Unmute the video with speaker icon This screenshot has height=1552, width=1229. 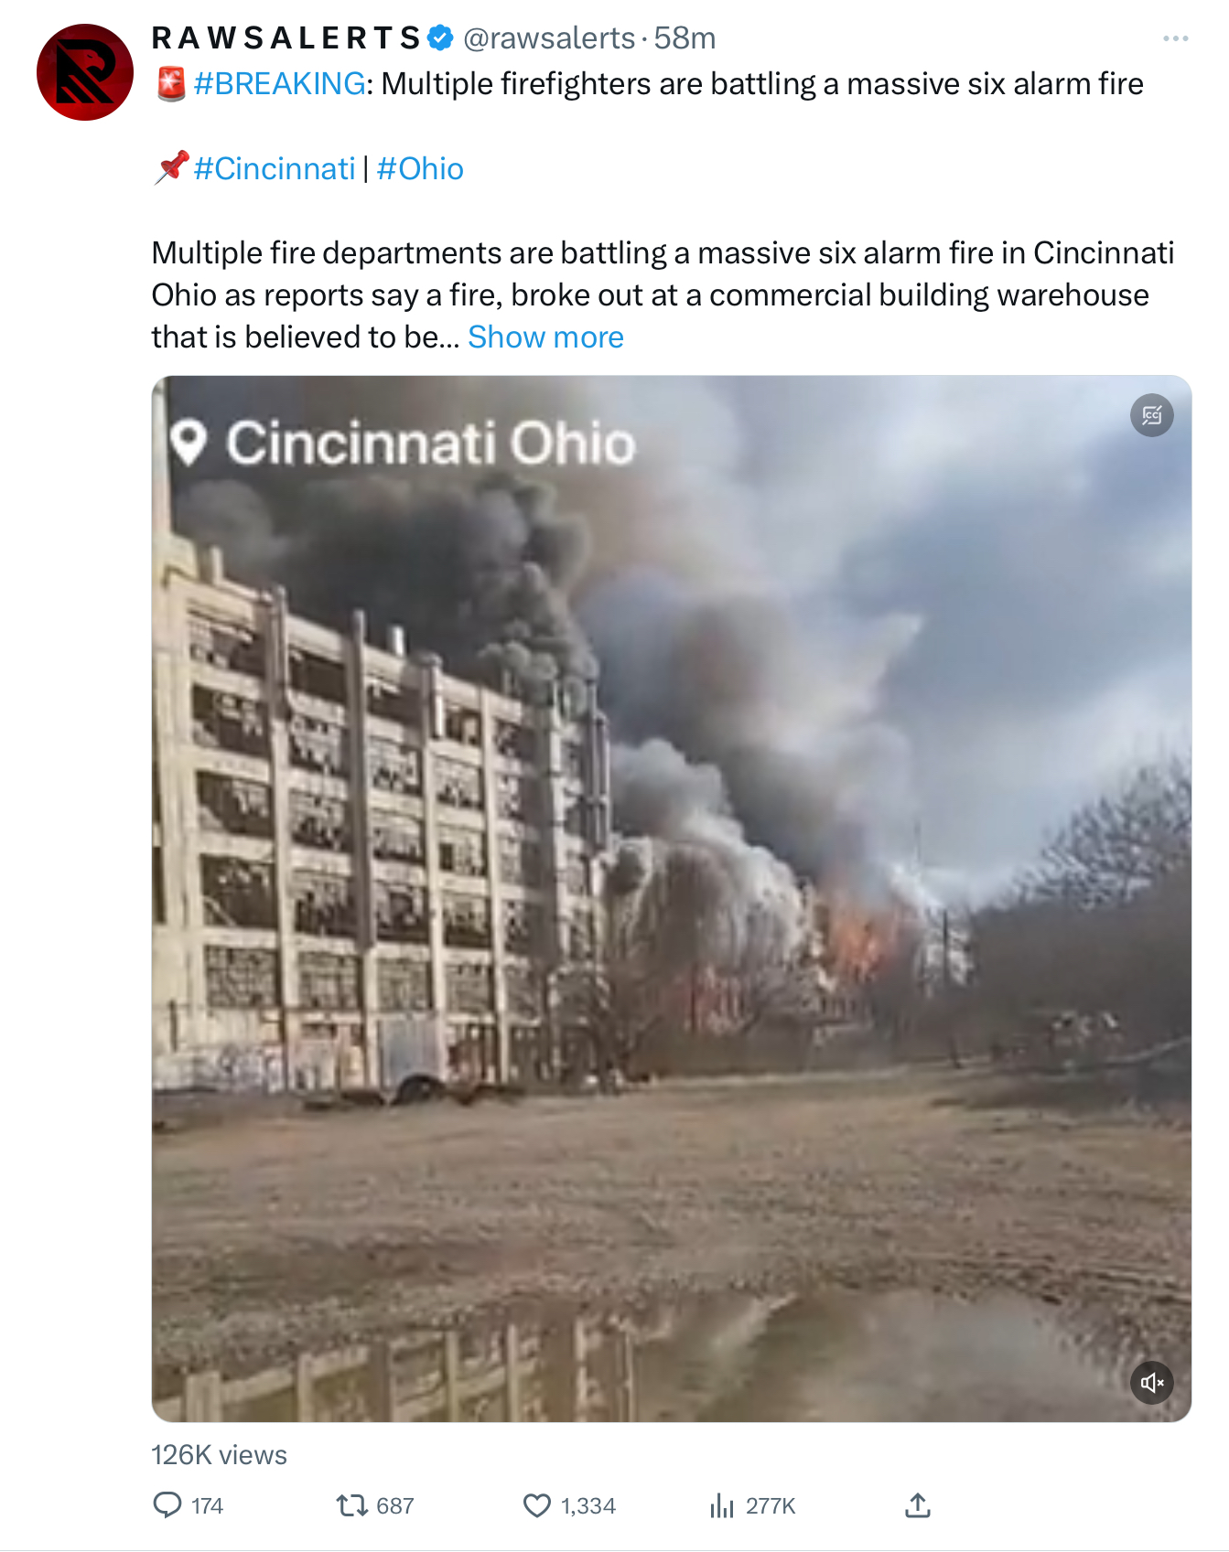click(1152, 1382)
